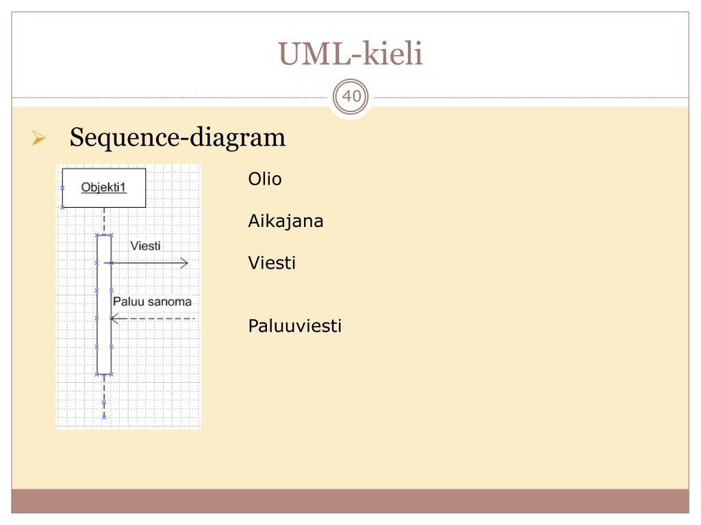Click the Viesti label inside diagram
The width and height of the screenshot is (701, 525).
(x=145, y=246)
